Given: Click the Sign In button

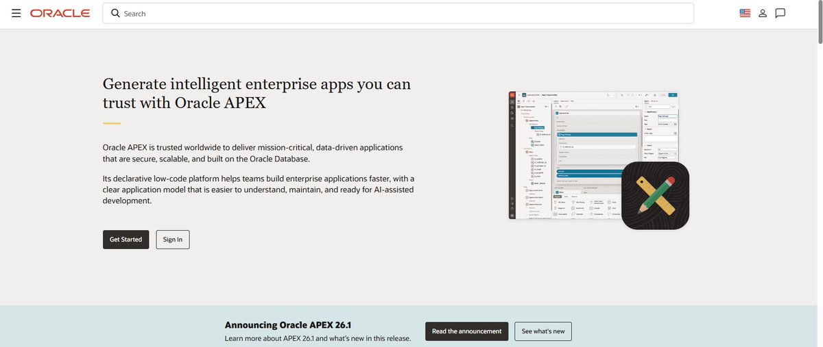Looking at the screenshot, I should pyautogui.click(x=173, y=240).
